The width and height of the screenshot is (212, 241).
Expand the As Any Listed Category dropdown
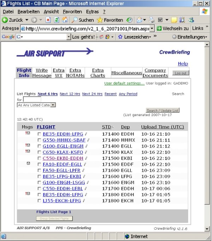point(53,105)
